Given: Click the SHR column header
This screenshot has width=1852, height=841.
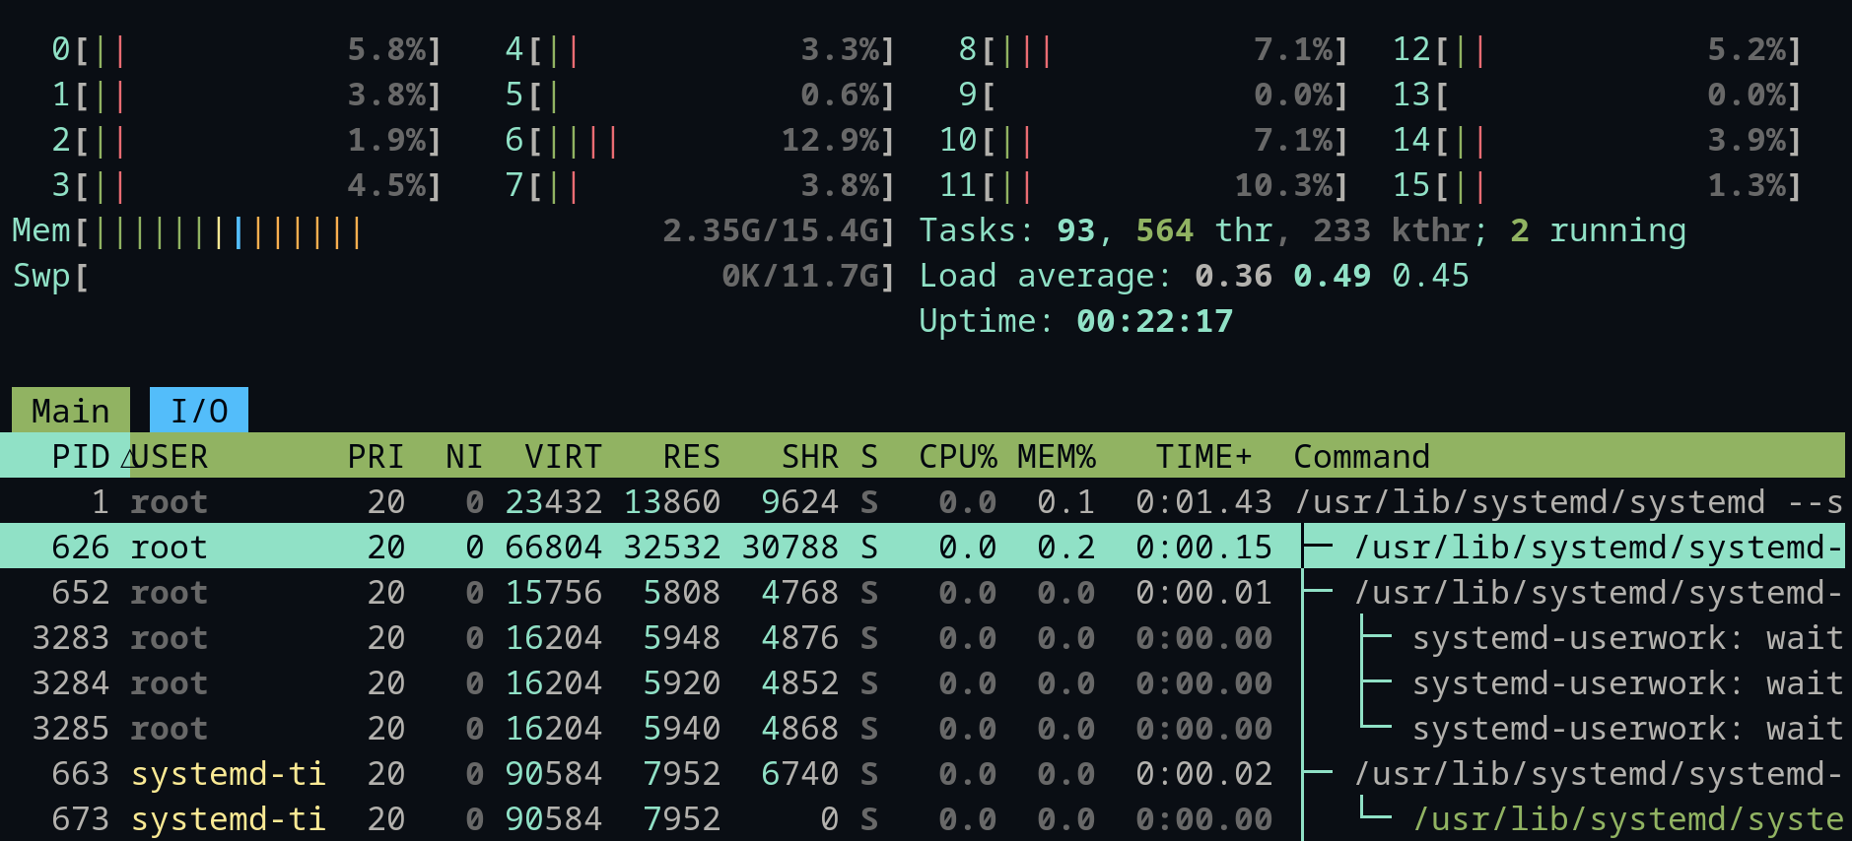Looking at the screenshot, I should [809, 456].
